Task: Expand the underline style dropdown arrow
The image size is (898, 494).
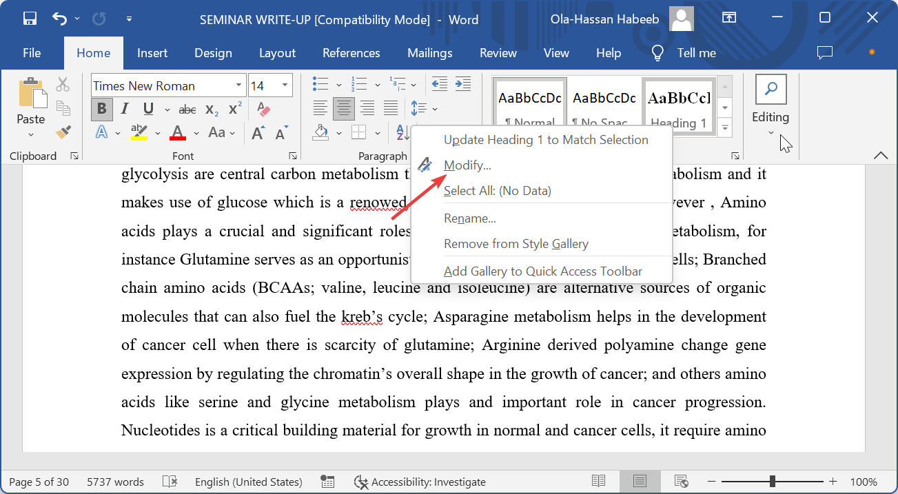Action: 167,110
